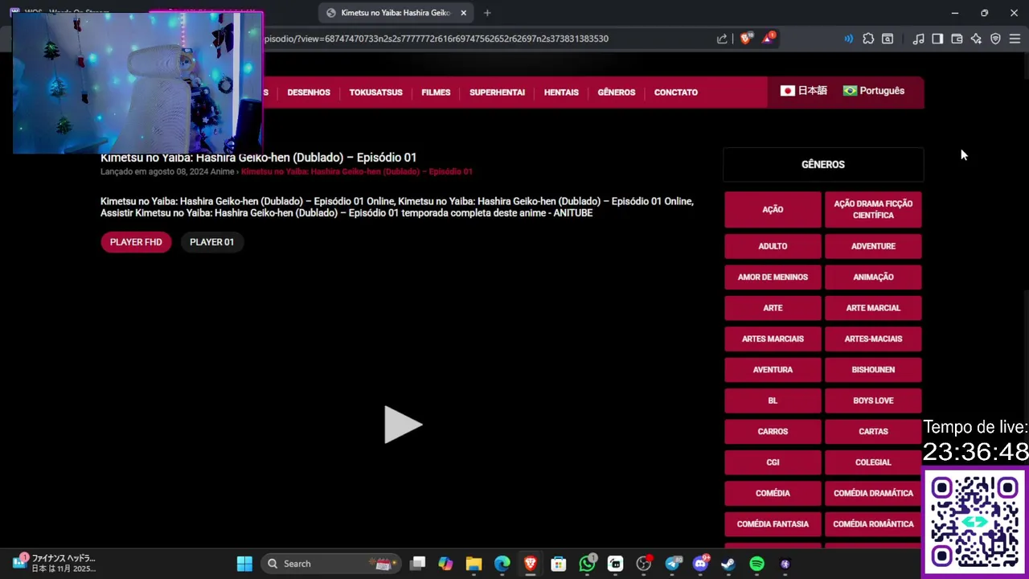
Task: Open the Brave VPN shield icon
Action: (x=995, y=39)
